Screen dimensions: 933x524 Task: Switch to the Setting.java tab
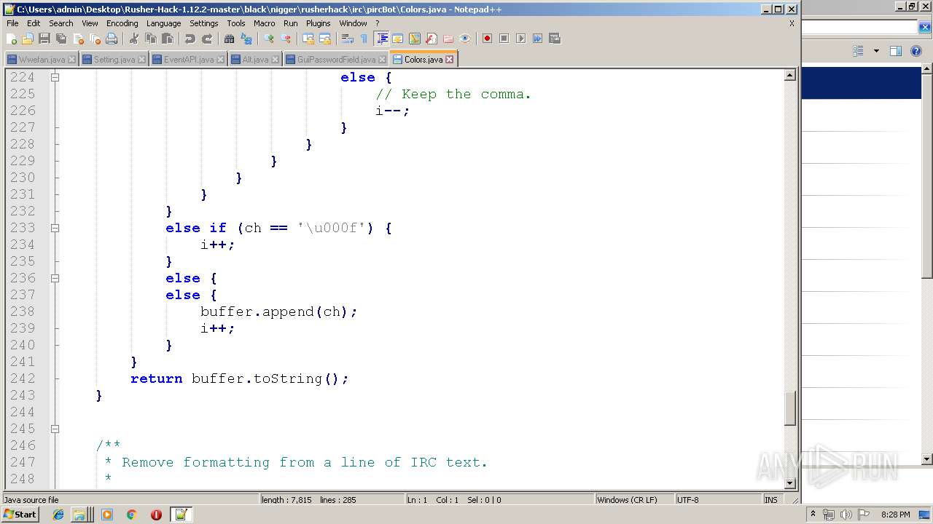click(x=114, y=60)
